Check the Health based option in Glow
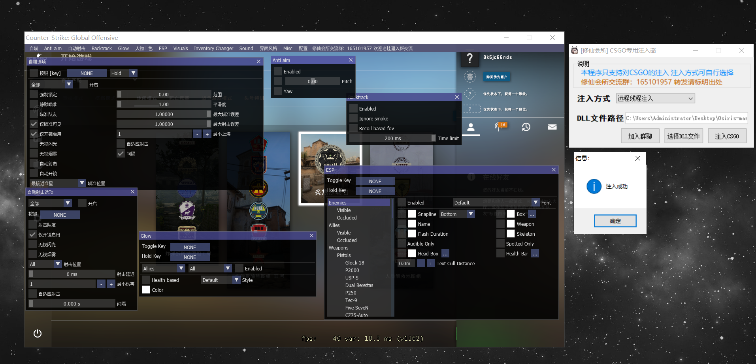This screenshot has width=756, height=364. coord(146,280)
